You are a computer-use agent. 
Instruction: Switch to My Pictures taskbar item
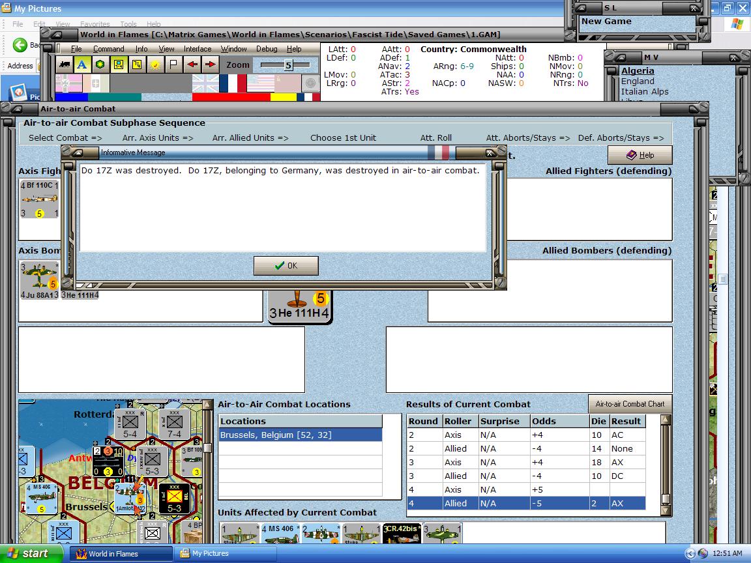pos(225,554)
